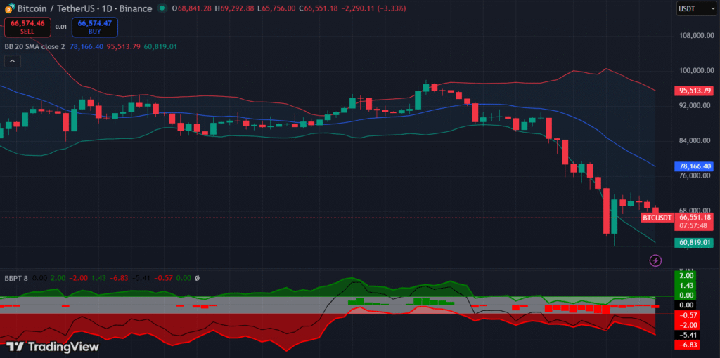Viewport: 720px width, 358px height.
Task: Click the purple lightning bolt icon
Action: click(655, 260)
